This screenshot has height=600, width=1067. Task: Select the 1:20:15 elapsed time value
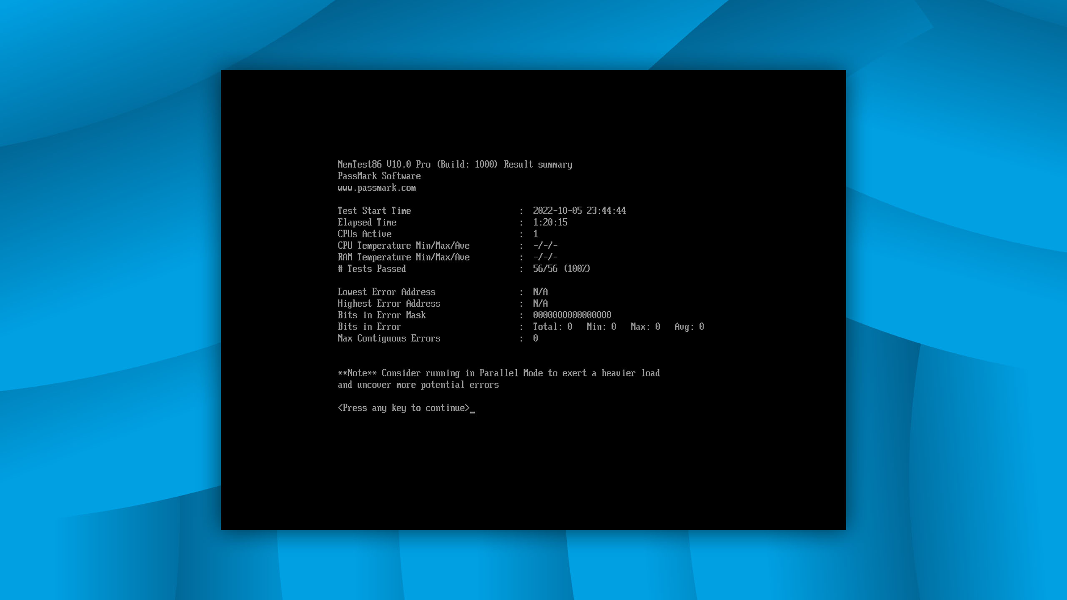(550, 222)
